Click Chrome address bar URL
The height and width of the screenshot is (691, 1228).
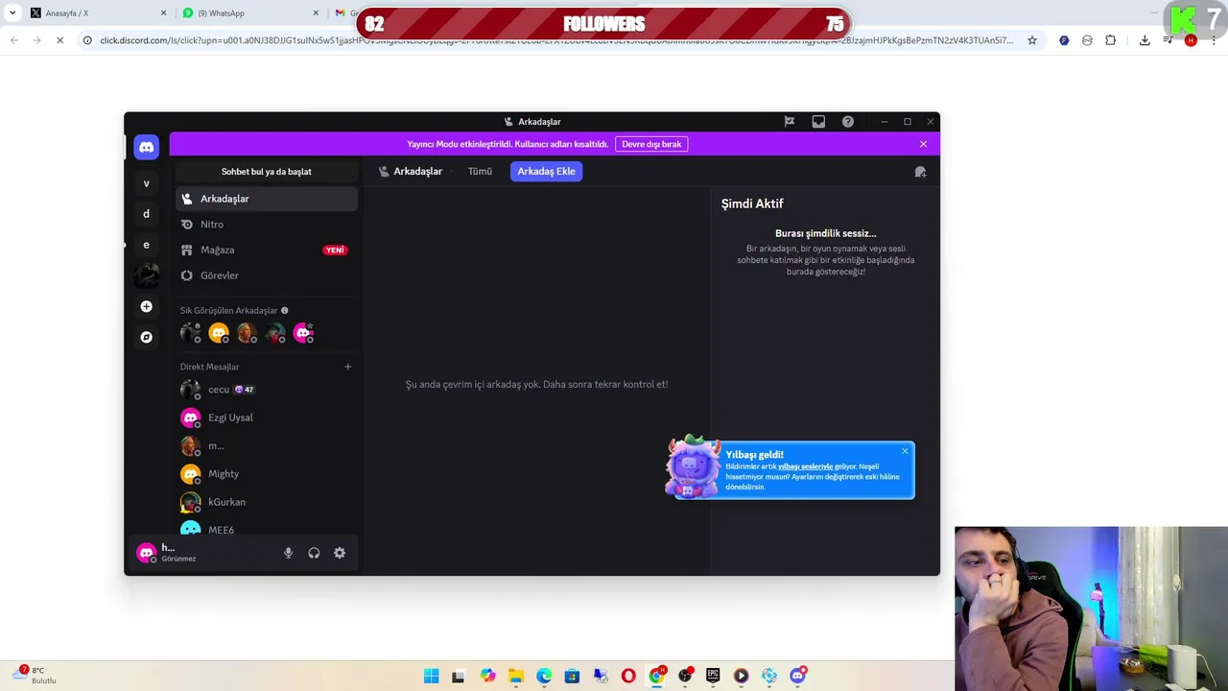click(x=556, y=40)
